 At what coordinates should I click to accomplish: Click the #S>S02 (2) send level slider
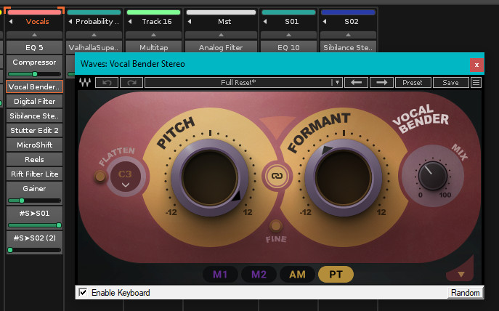click(34, 250)
